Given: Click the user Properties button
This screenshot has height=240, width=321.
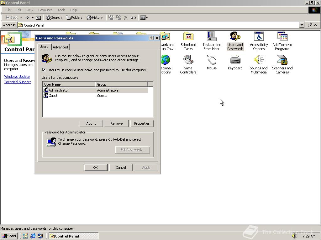Looking at the screenshot, I should [x=142, y=123].
